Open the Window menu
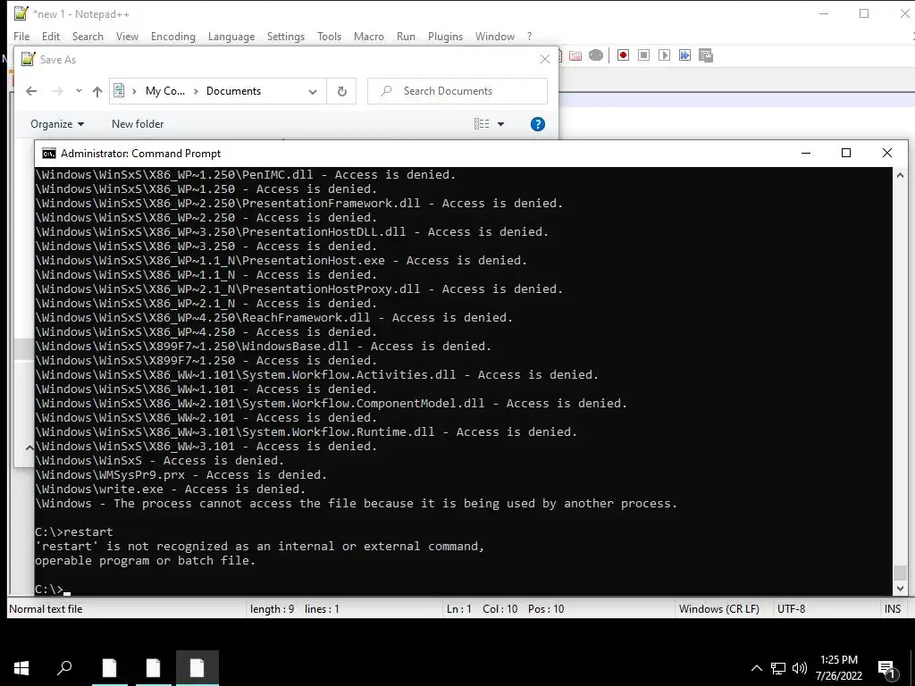Viewport: 915px width, 686px height. (495, 36)
